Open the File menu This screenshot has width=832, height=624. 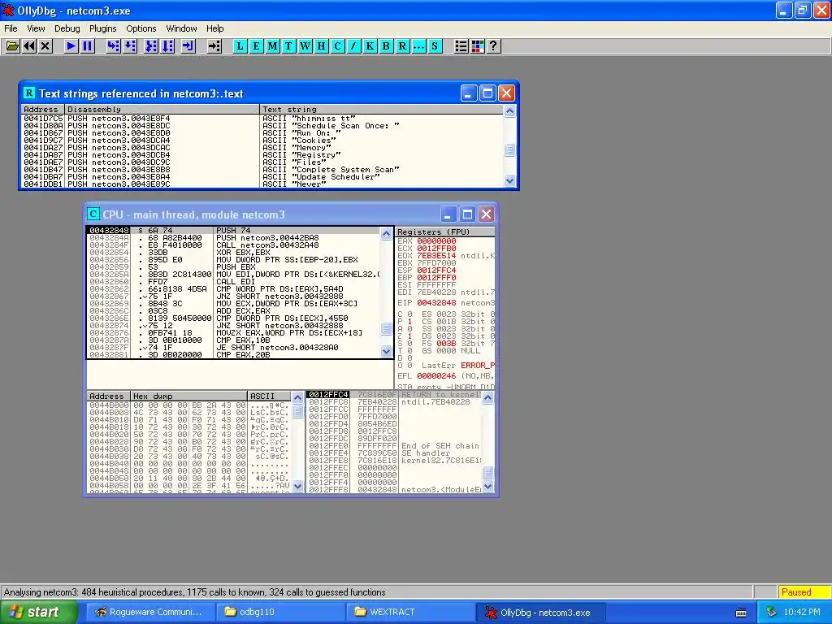tap(11, 28)
